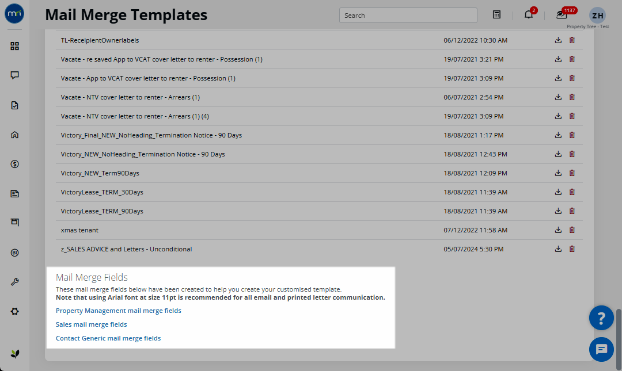622x371 pixels.
Task: Click the Search input field
Action: 408,16
